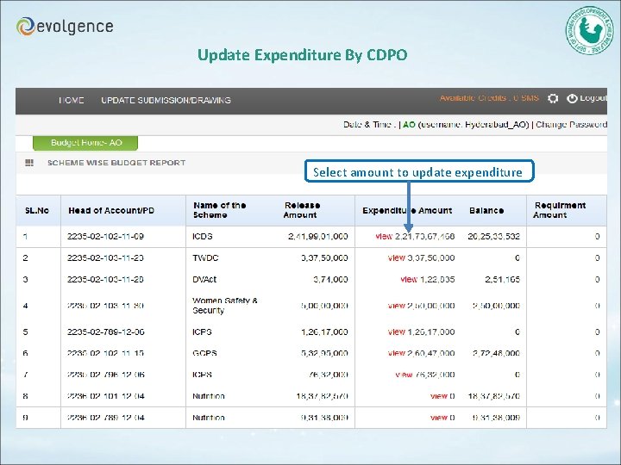Click release amount 18,37,82,570
Screen dimensions: 621x465
pos(322,396)
